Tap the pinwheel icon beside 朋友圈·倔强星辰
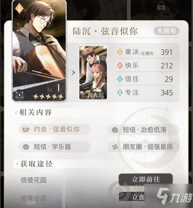The width and height of the screenshot is (193, 208). (x=115, y=147)
